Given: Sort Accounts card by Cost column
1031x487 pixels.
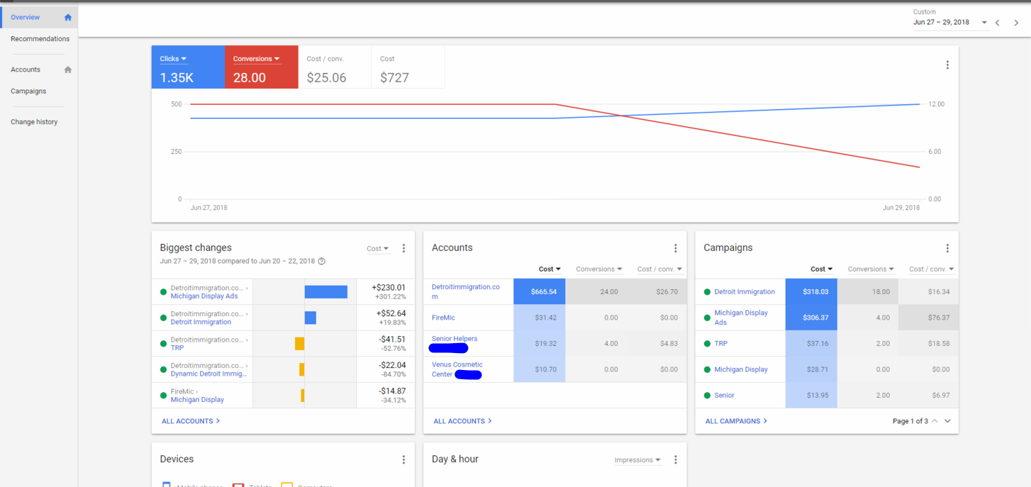Looking at the screenshot, I should [x=550, y=269].
